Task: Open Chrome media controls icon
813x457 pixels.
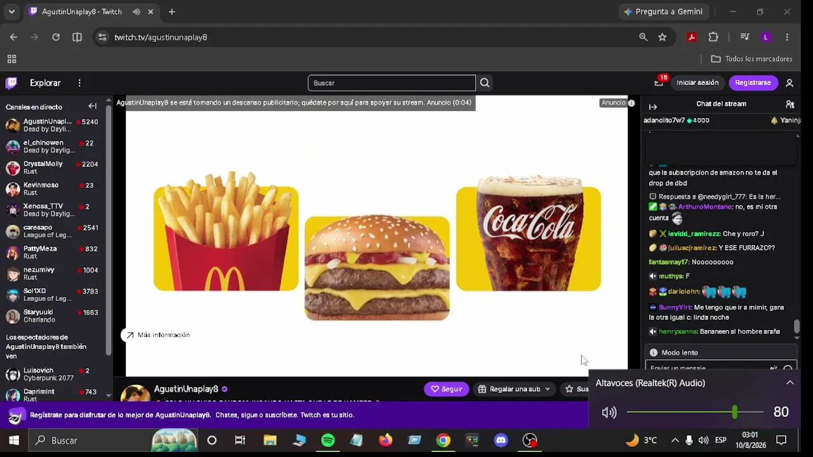Action: coord(745,37)
